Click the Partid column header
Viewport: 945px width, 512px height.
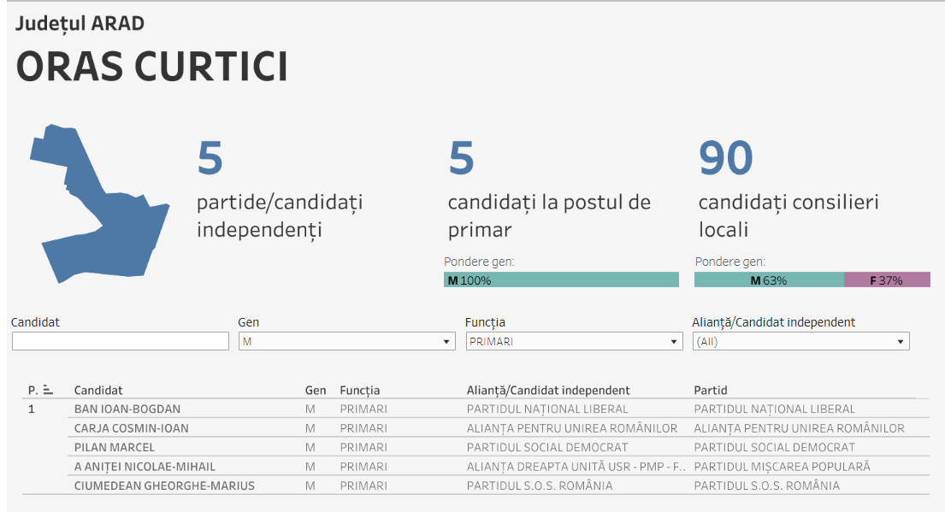click(710, 390)
